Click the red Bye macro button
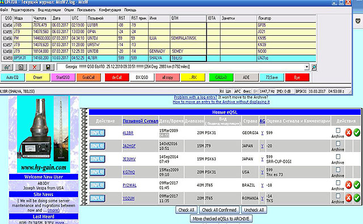The image size is (363, 224). point(297,77)
